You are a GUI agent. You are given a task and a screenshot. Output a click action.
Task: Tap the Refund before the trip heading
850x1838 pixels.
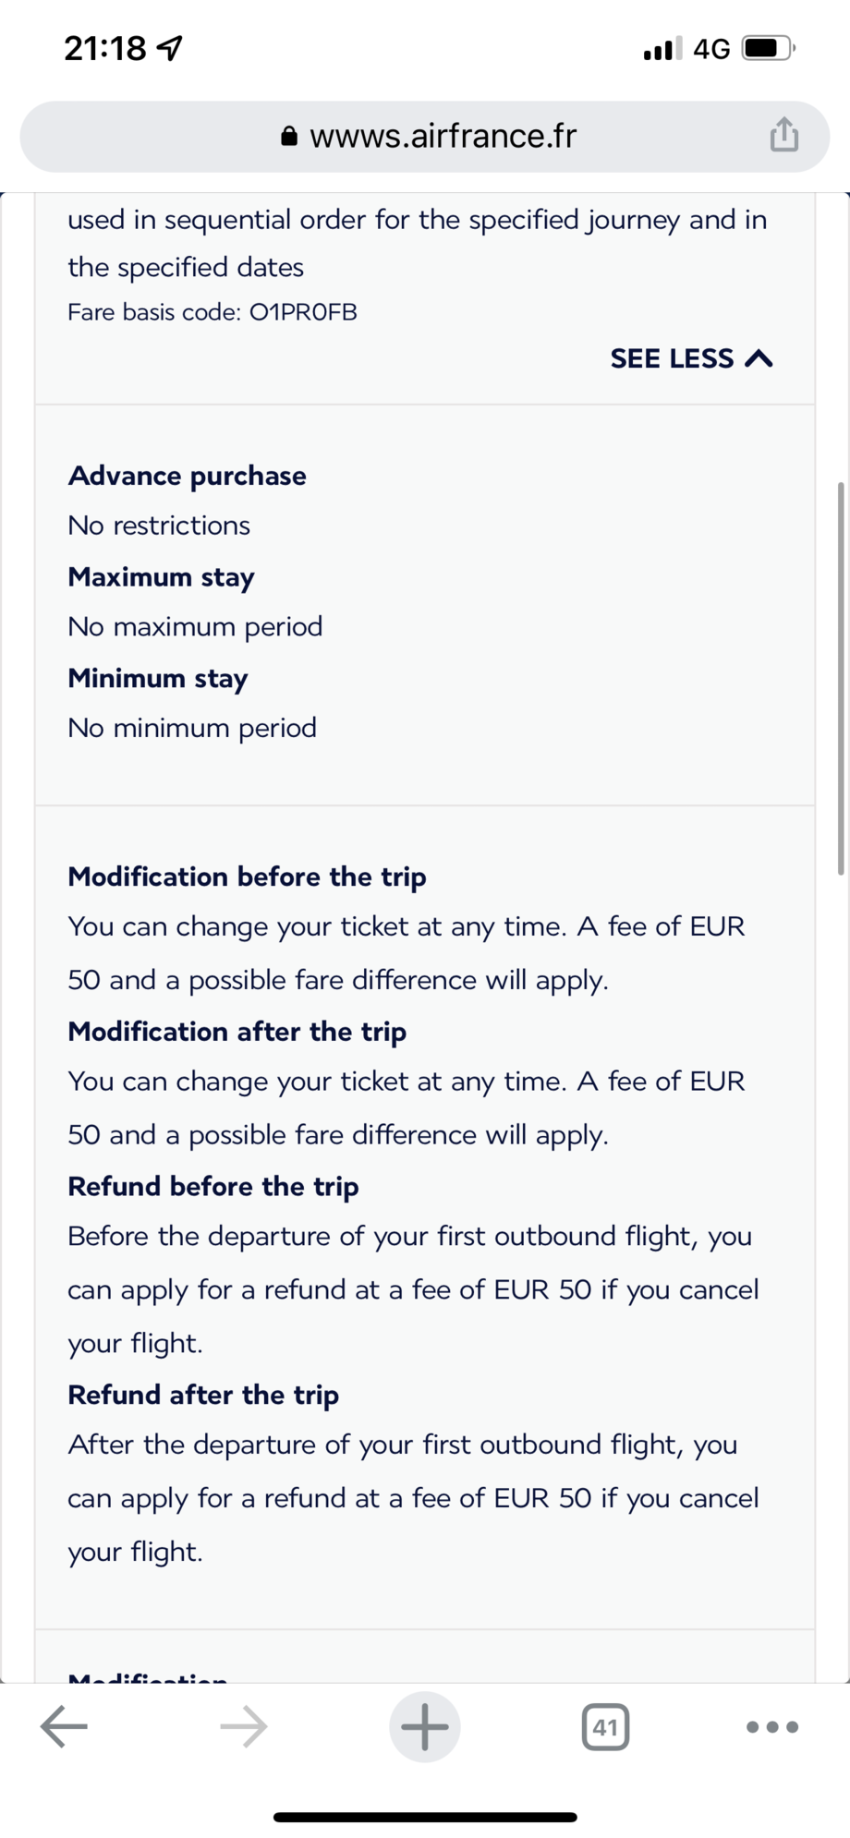pyautogui.click(x=212, y=1186)
